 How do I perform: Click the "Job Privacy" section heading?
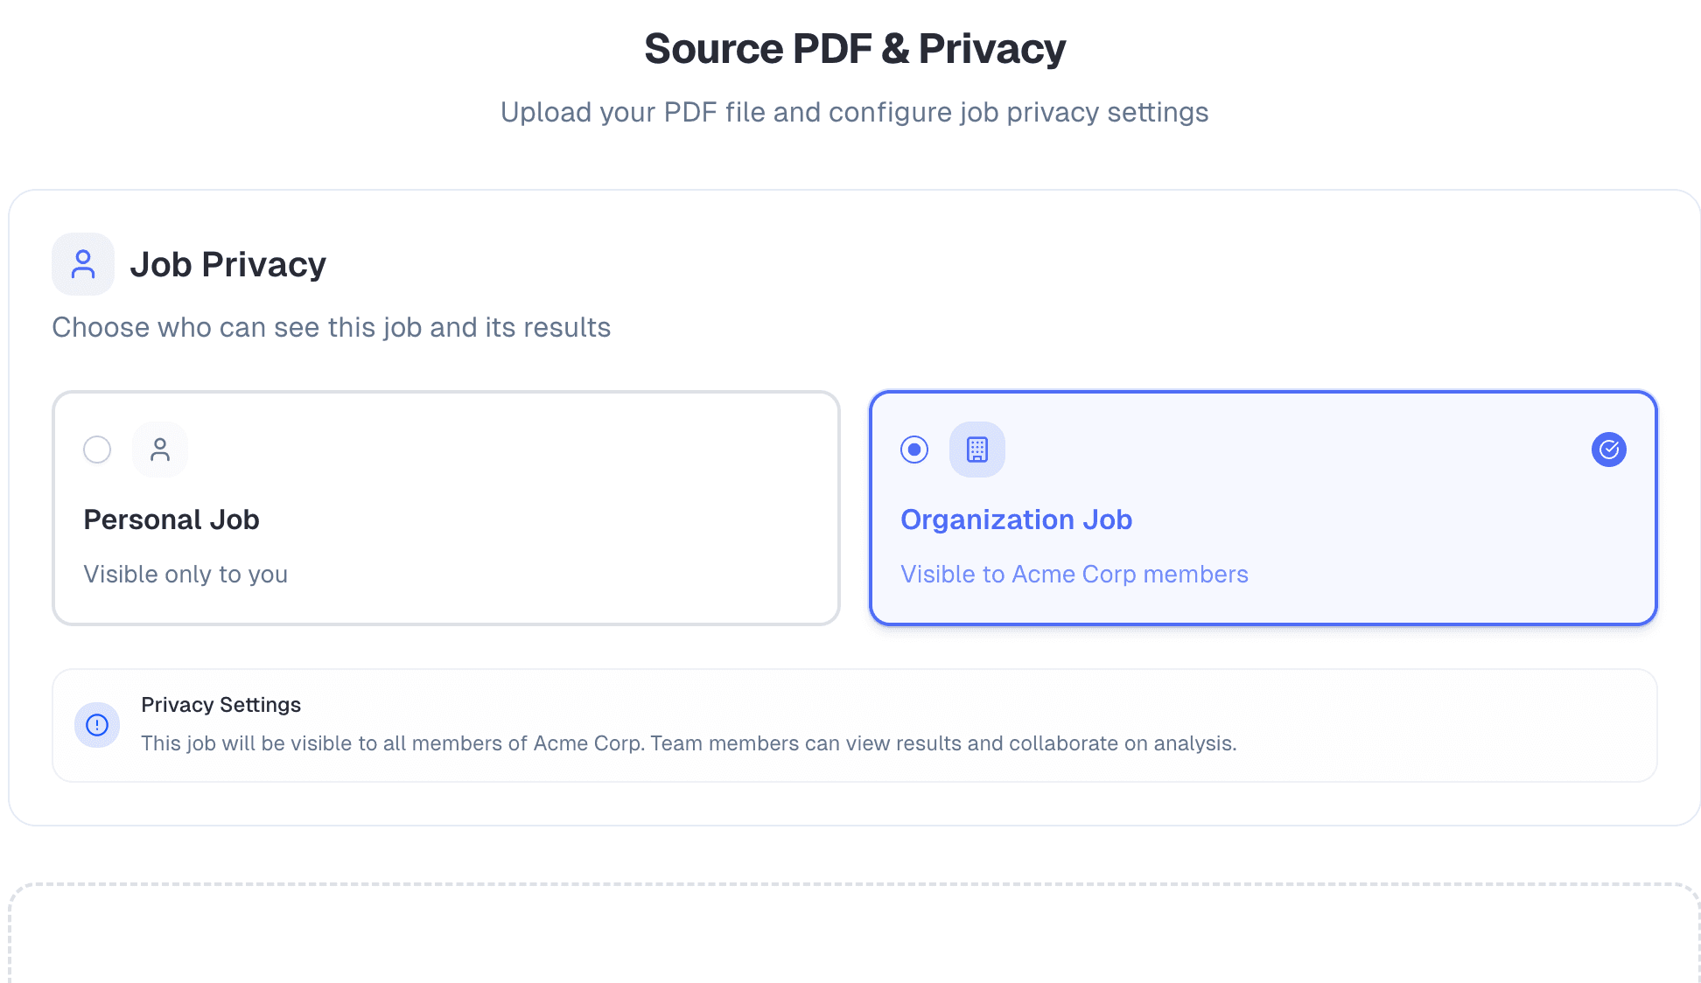pyautogui.click(x=227, y=264)
